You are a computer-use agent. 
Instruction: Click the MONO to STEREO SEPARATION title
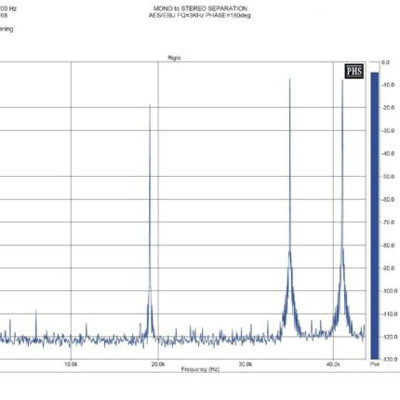click(200, 8)
